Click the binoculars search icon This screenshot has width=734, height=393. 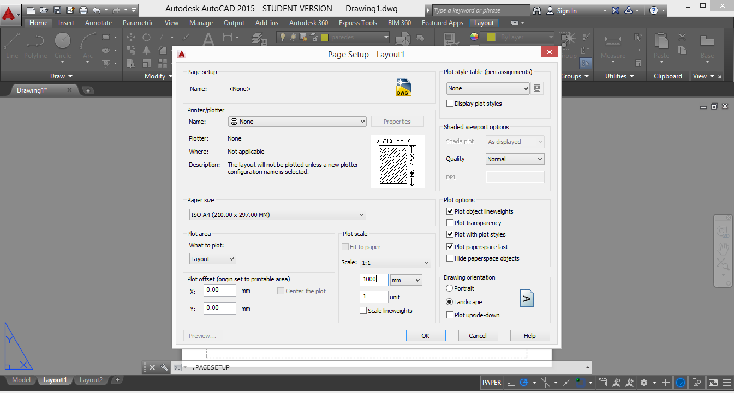pos(536,10)
